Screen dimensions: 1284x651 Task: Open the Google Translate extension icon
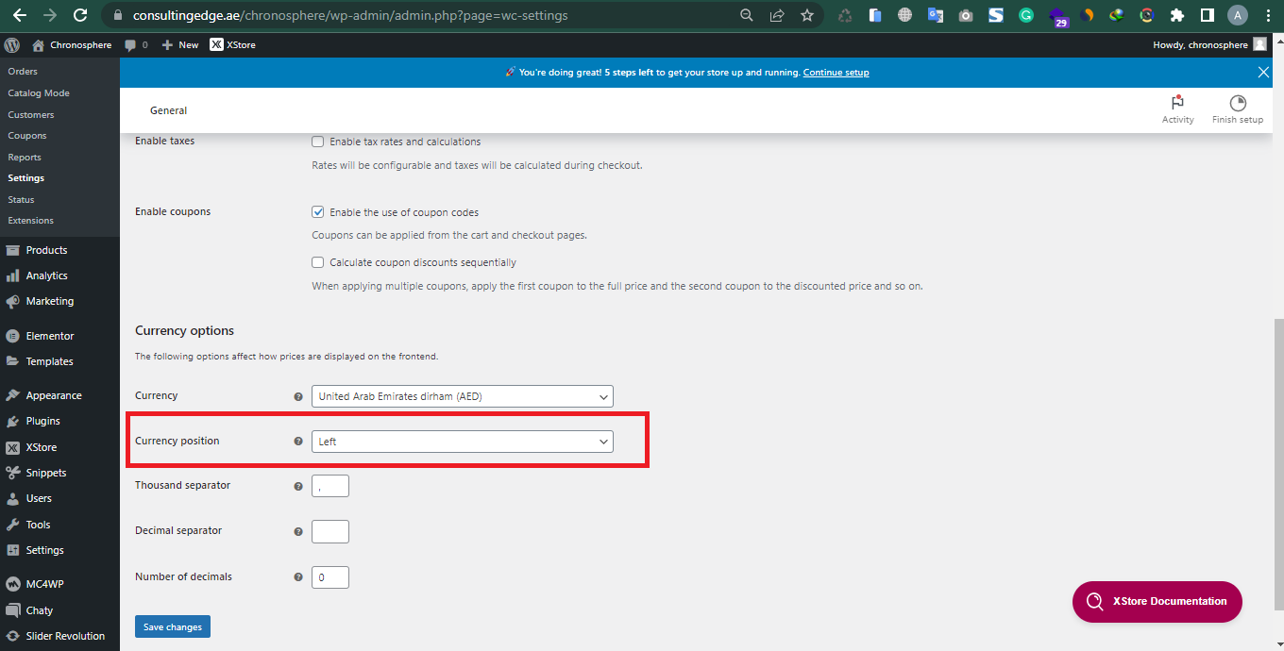[936, 15]
